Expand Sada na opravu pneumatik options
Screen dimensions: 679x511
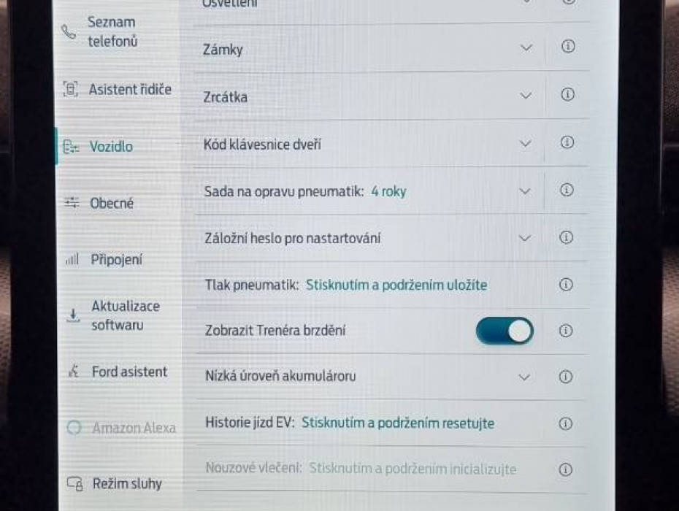click(524, 191)
